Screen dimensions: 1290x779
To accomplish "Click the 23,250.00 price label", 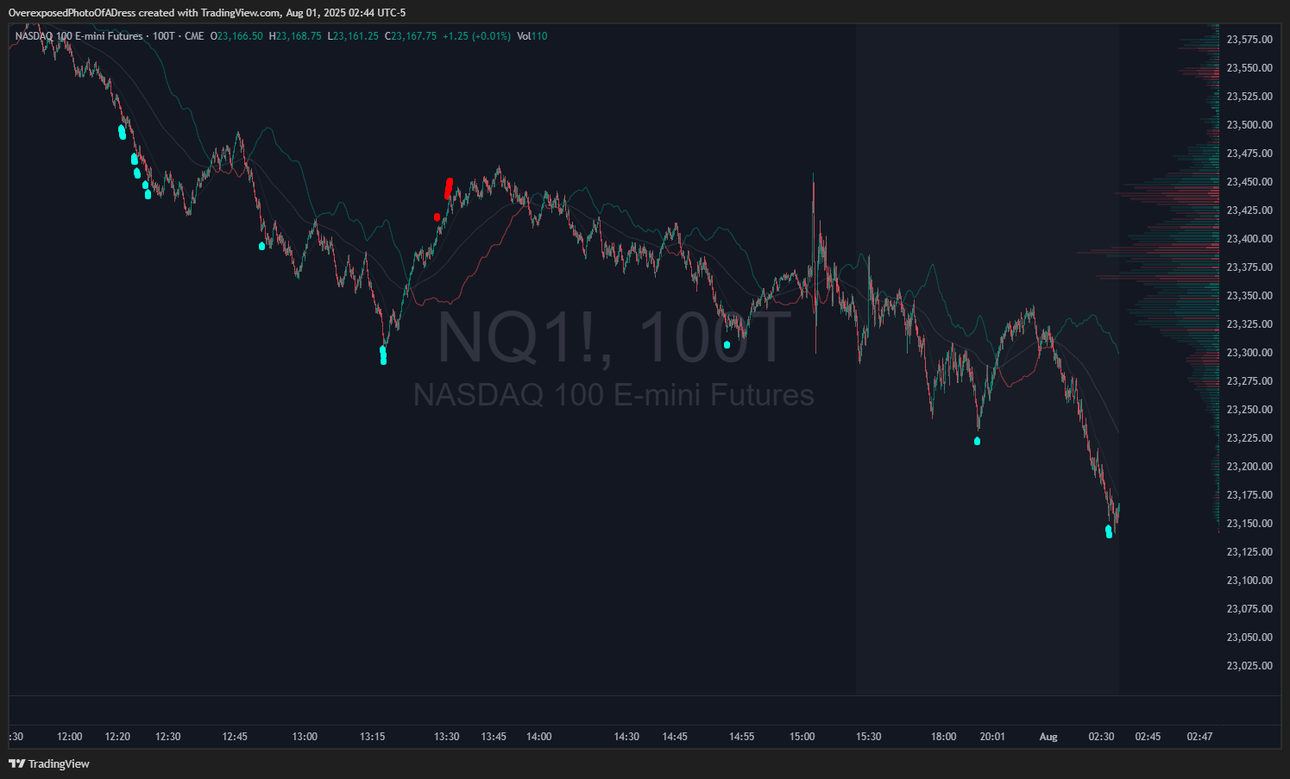I will pos(1249,410).
